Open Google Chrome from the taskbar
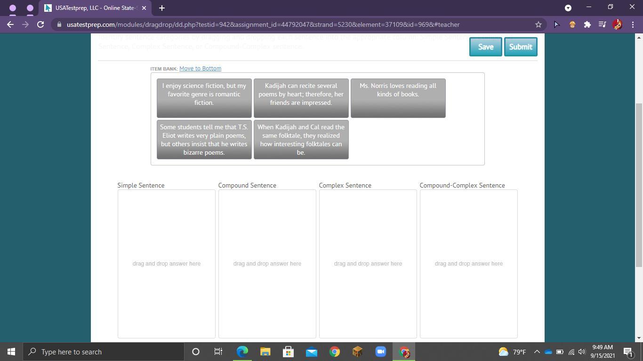Viewport: 643px width, 361px height. 334,352
